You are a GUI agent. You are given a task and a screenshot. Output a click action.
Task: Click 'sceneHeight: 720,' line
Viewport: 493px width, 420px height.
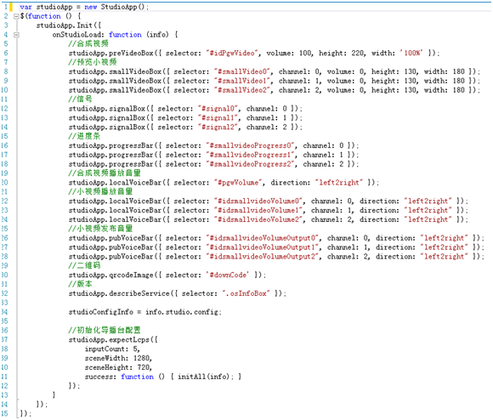[x=118, y=367]
